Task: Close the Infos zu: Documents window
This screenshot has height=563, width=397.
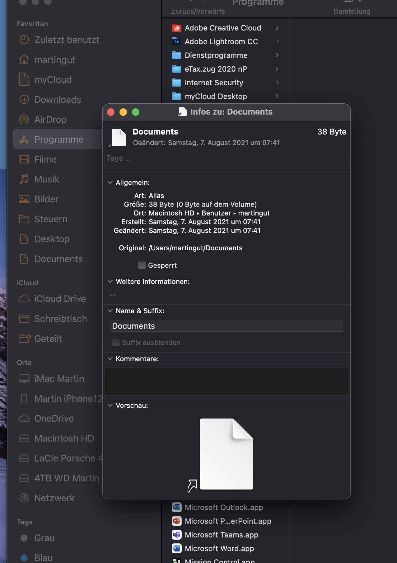Action: [111, 112]
